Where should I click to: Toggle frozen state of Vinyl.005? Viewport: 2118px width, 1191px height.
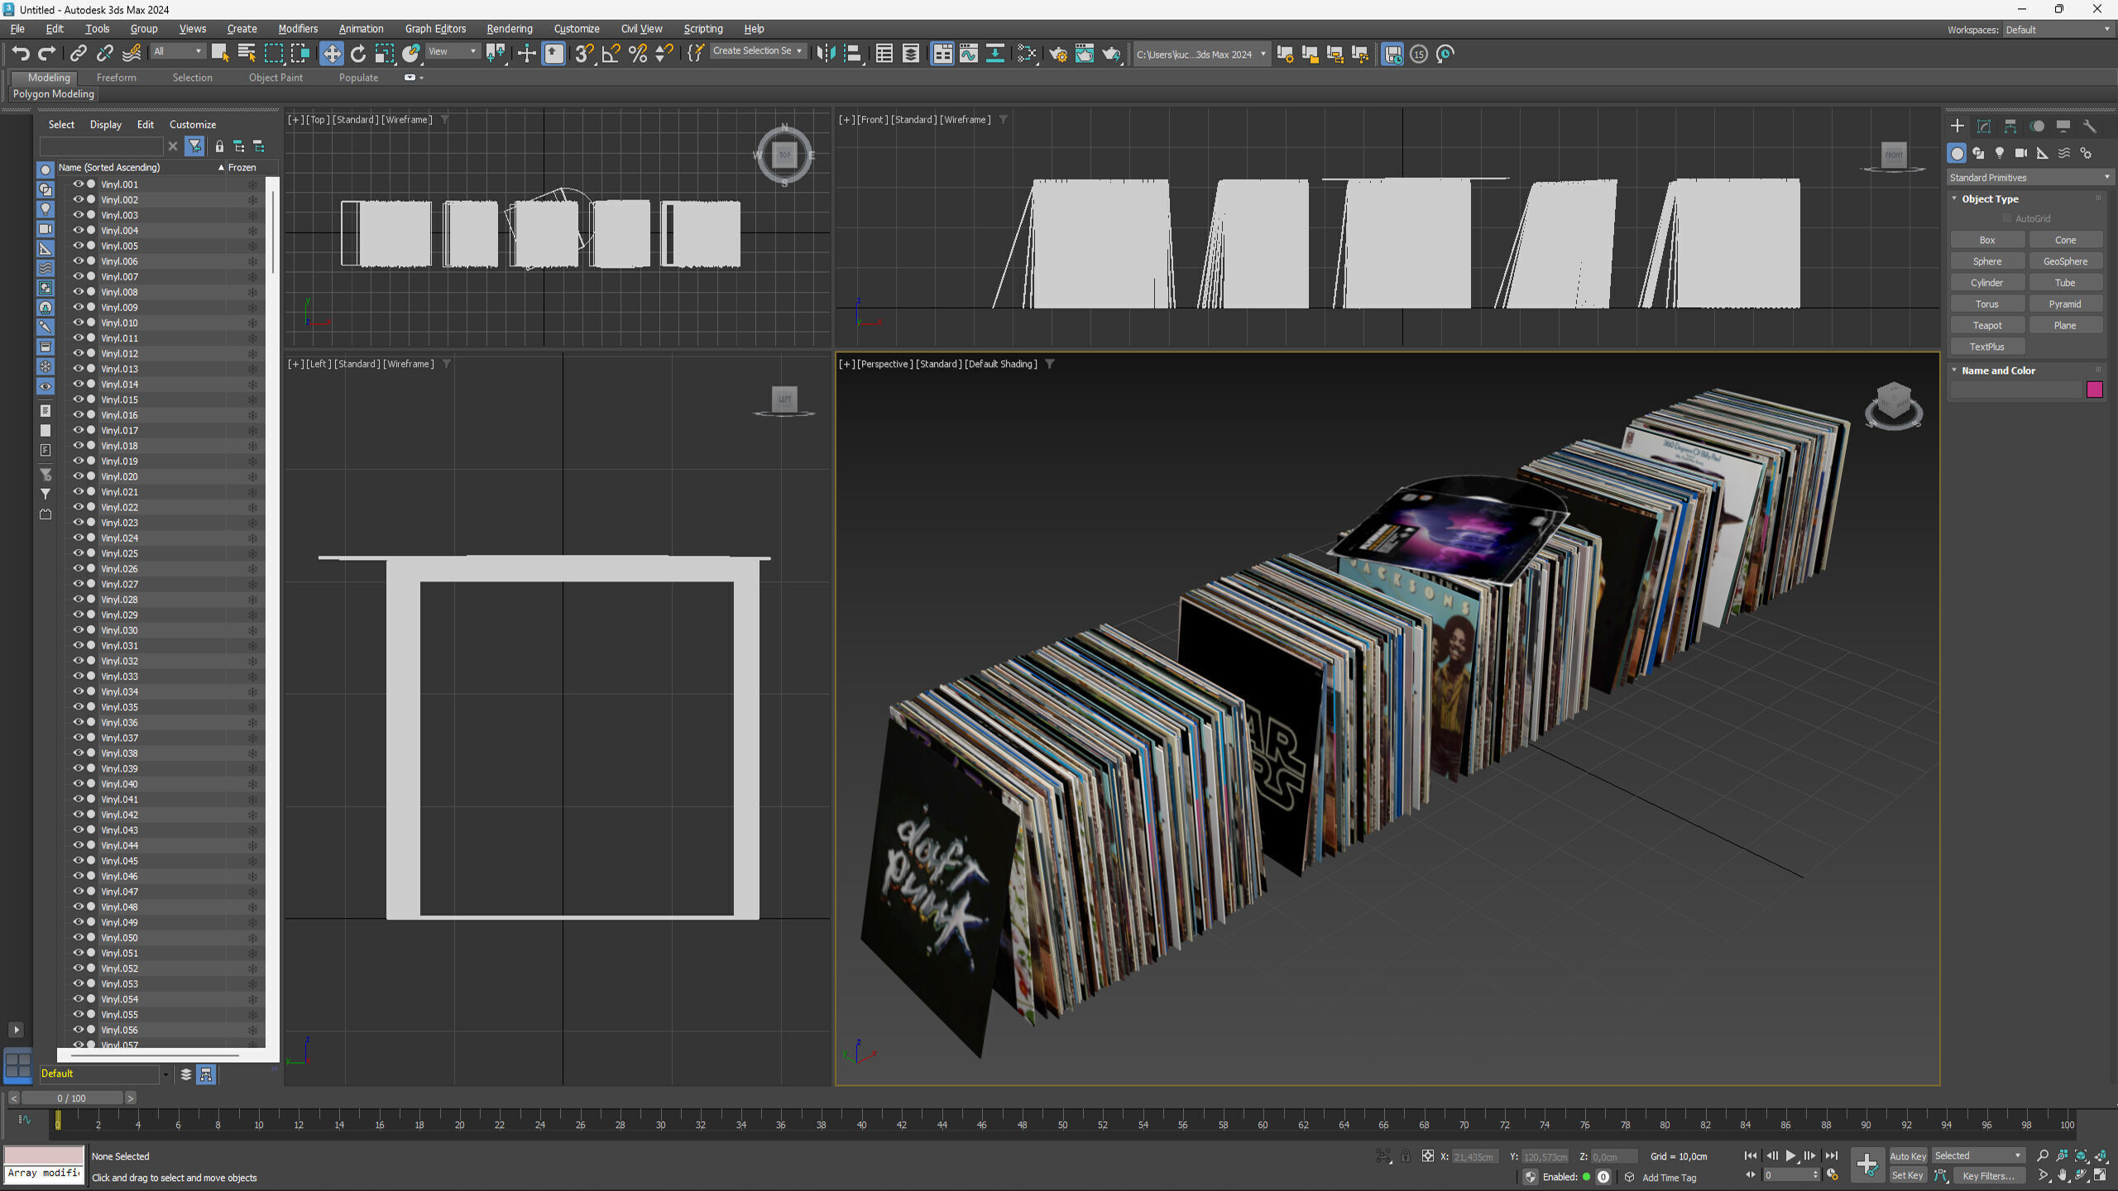(x=252, y=246)
